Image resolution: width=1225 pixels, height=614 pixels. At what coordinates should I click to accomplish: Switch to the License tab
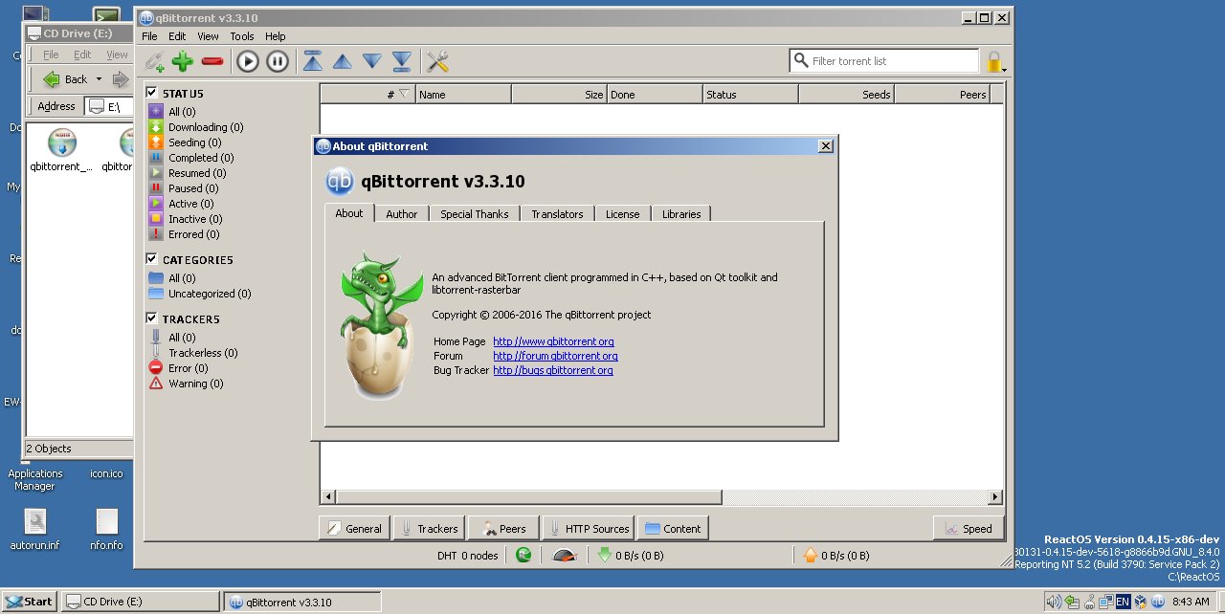(623, 214)
